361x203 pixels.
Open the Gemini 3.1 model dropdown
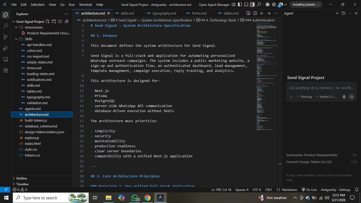click(326, 97)
